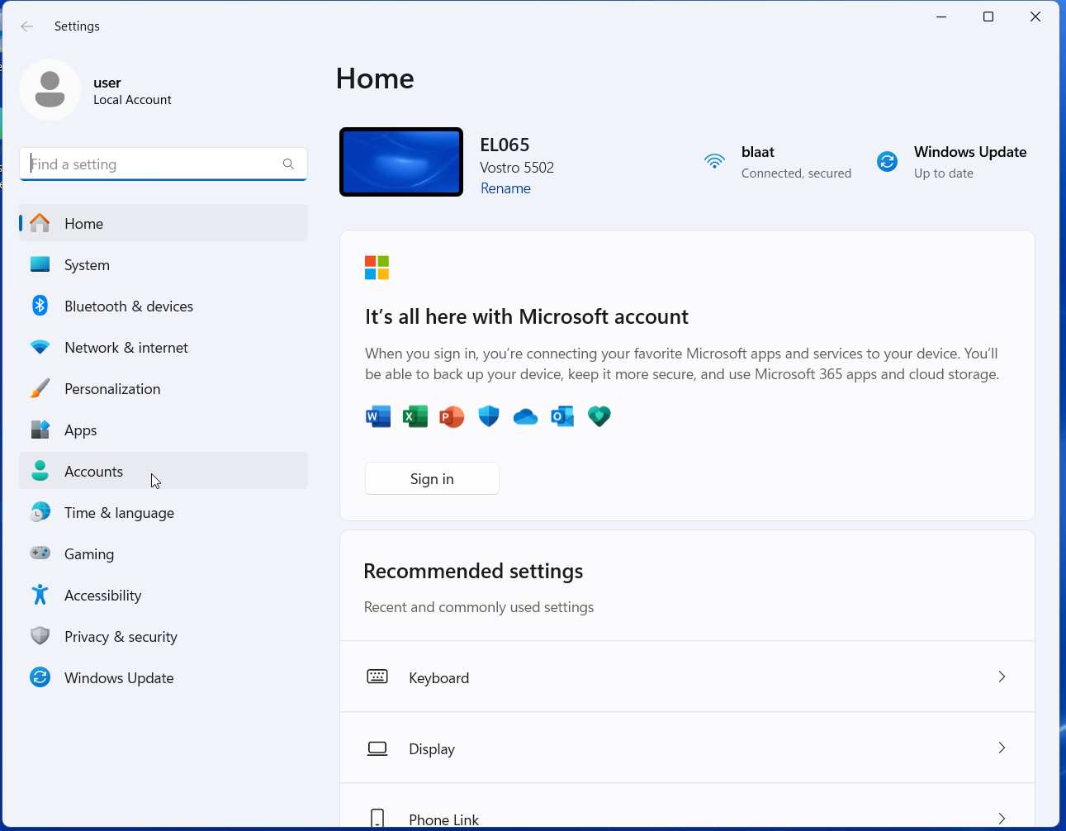The width and height of the screenshot is (1066, 831).
Task: Open the Display settings chevron
Action: click(1002, 748)
